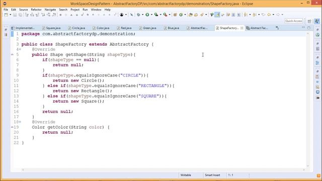Screen dimensions: 322x181
Task: Switch to the Red.java tab
Action: (x=124, y=28)
